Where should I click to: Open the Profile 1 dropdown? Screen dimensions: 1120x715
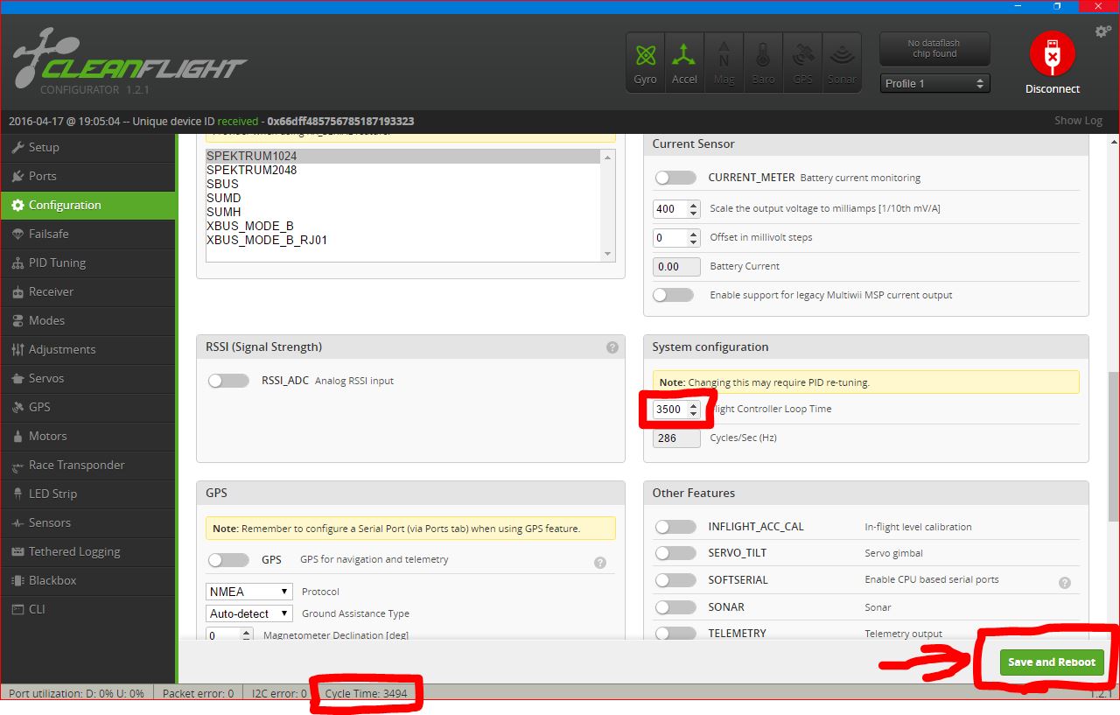pos(935,83)
